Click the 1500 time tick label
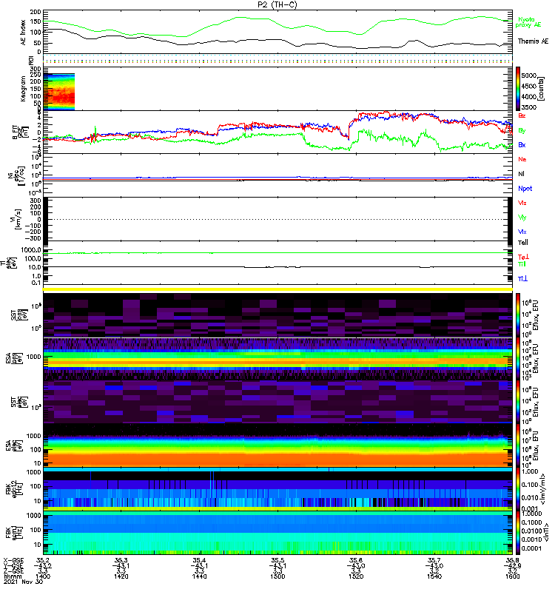 coord(277,576)
